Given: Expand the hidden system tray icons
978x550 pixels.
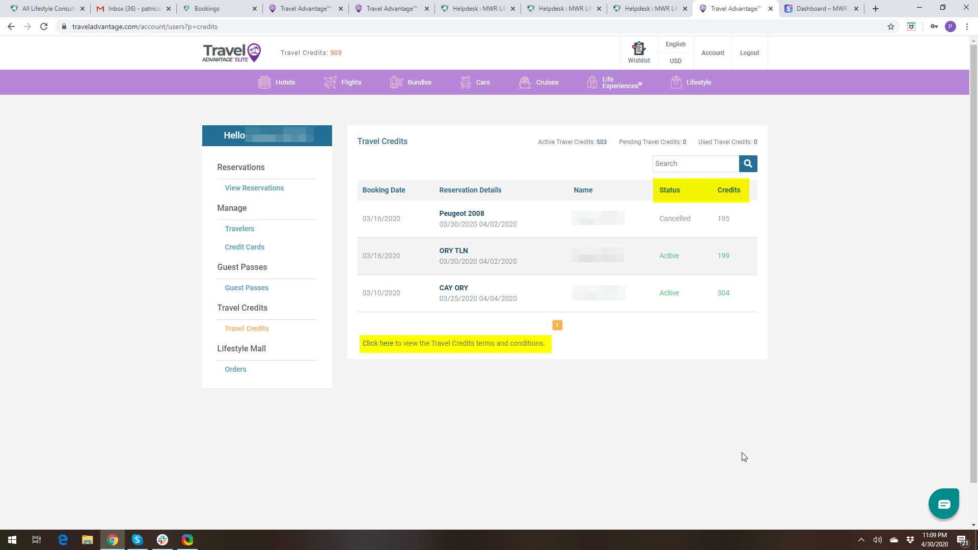Looking at the screenshot, I should pos(861,540).
